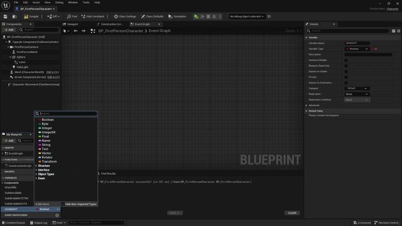The height and width of the screenshot is (226, 402).
Task: Open the Tools menu
Action: [86, 3]
